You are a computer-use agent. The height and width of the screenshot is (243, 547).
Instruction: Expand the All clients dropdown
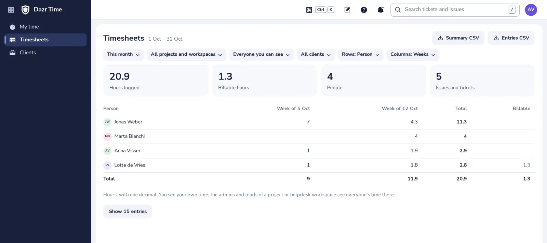316,55
